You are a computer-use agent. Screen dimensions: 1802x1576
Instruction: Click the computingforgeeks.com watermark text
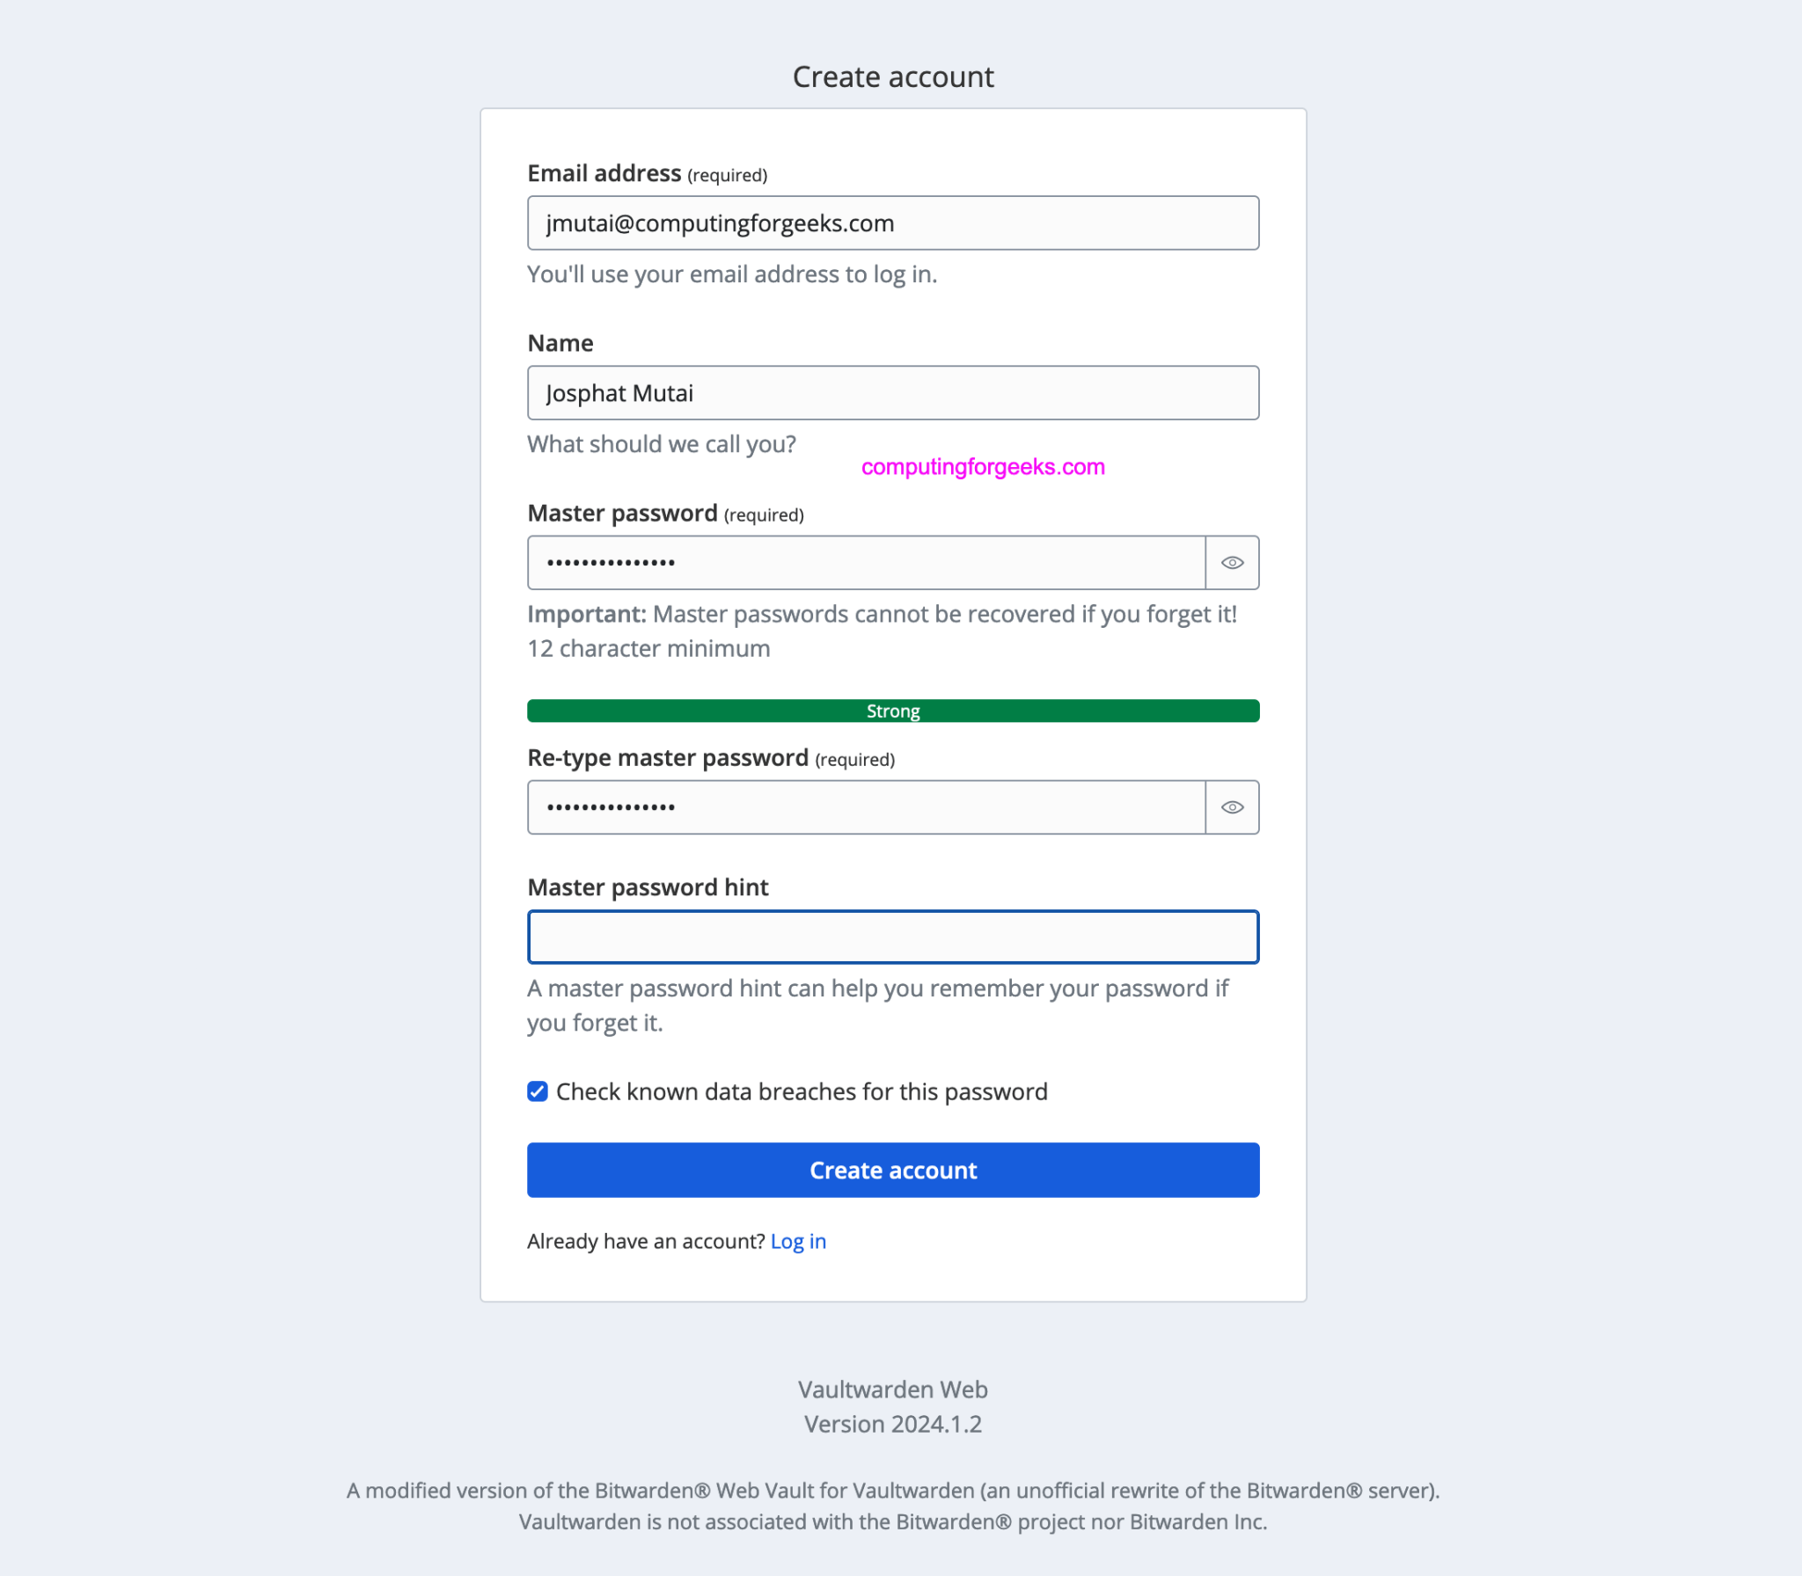[981, 467]
